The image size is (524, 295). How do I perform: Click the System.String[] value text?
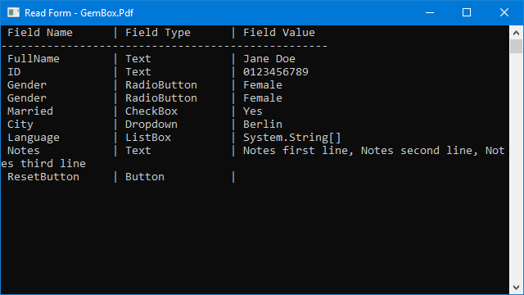(x=292, y=138)
